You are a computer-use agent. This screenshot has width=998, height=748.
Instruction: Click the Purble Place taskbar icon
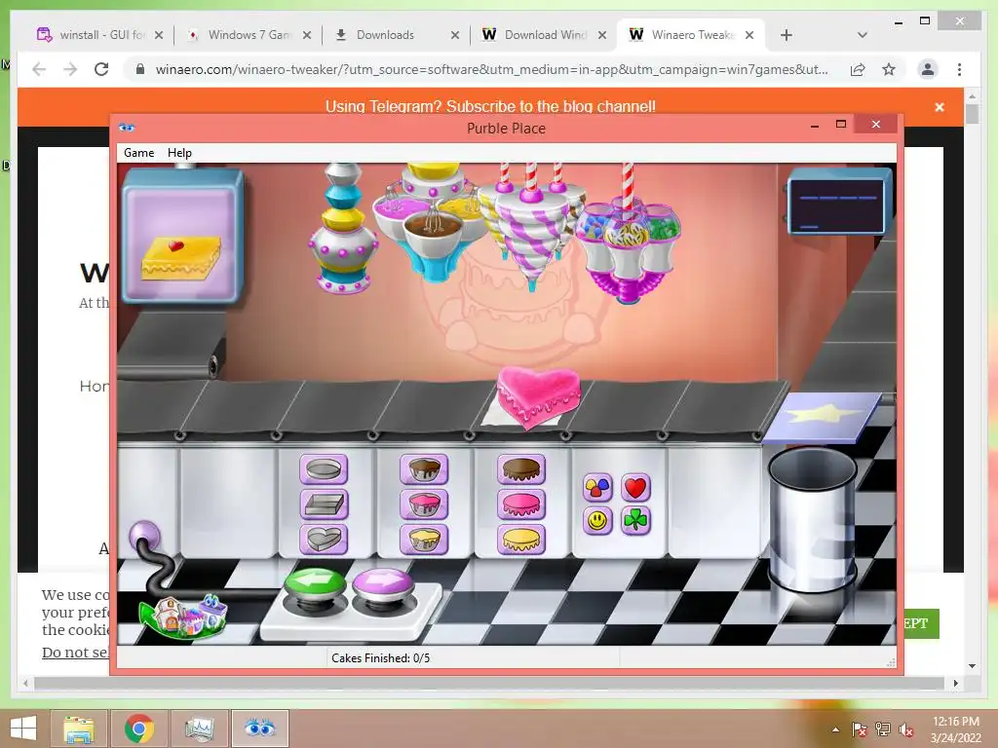(x=259, y=729)
